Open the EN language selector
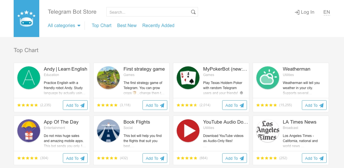This screenshot has height=168, width=344. [327, 12]
